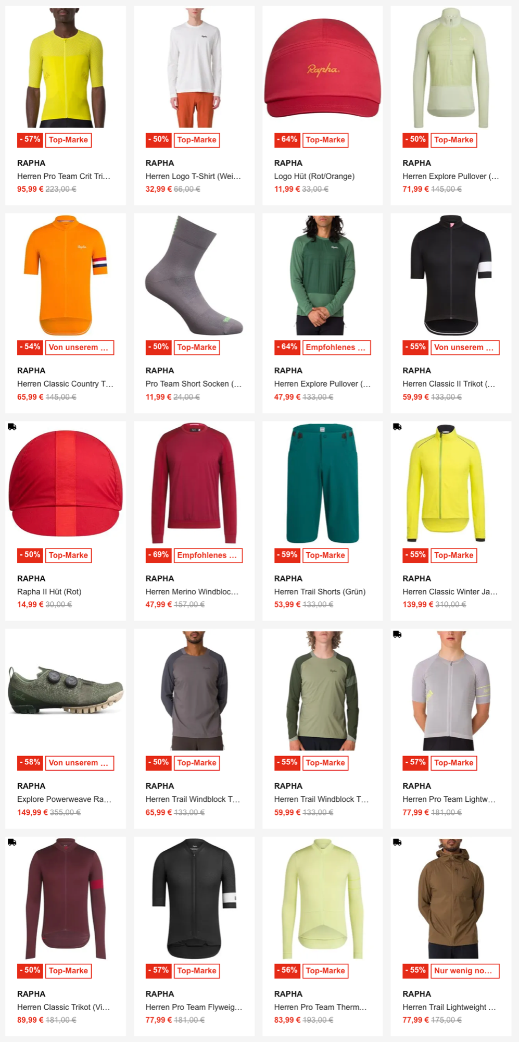Image resolution: width=519 pixels, height=1042 pixels.
Task: Click Herren Classic Country Trikot title
Action: click(x=65, y=383)
